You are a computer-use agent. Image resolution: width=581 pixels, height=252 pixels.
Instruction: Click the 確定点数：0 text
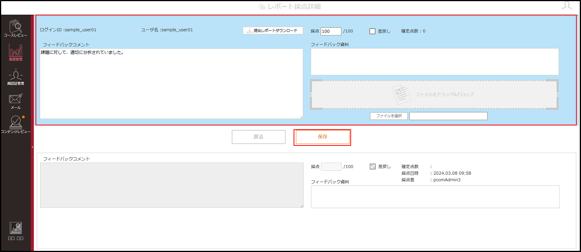(x=413, y=31)
